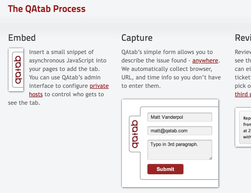Click the QAtab logo beside the Embed text
Viewport: 251px width, 193px height.
(x=16, y=69)
